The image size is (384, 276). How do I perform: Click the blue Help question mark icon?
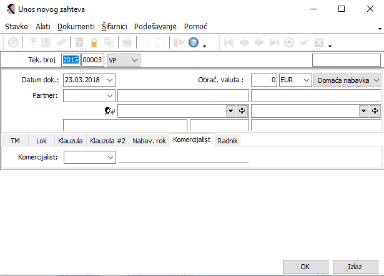pyautogui.click(x=194, y=42)
